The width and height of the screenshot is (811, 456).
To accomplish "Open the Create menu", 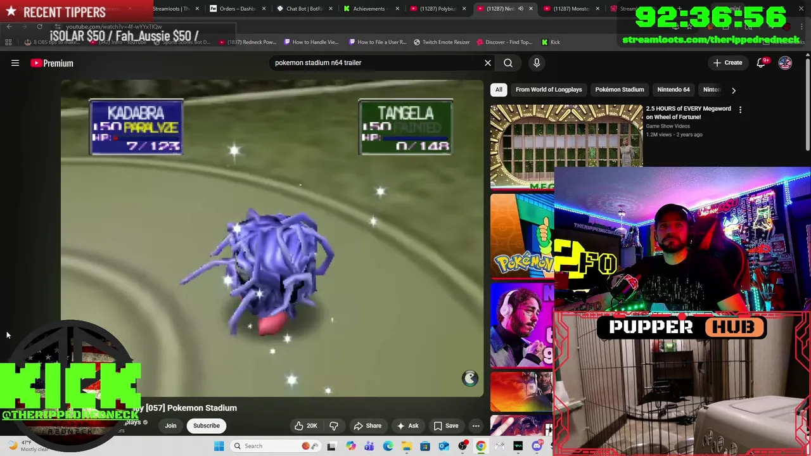I will click(x=727, y=63).
